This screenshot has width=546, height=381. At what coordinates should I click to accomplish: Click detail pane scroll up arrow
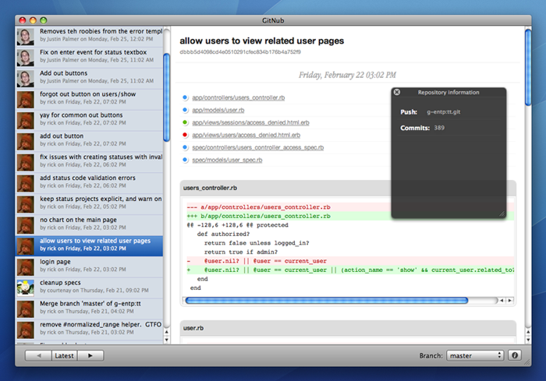point(528,332)
